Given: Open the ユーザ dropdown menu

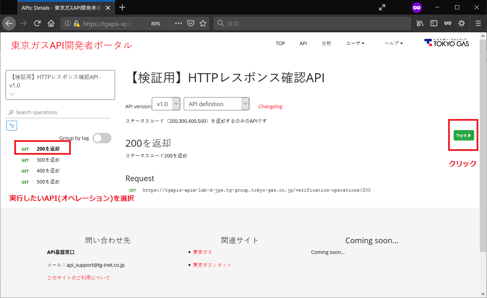Looking at the screenshot, I should pos(355,43).
